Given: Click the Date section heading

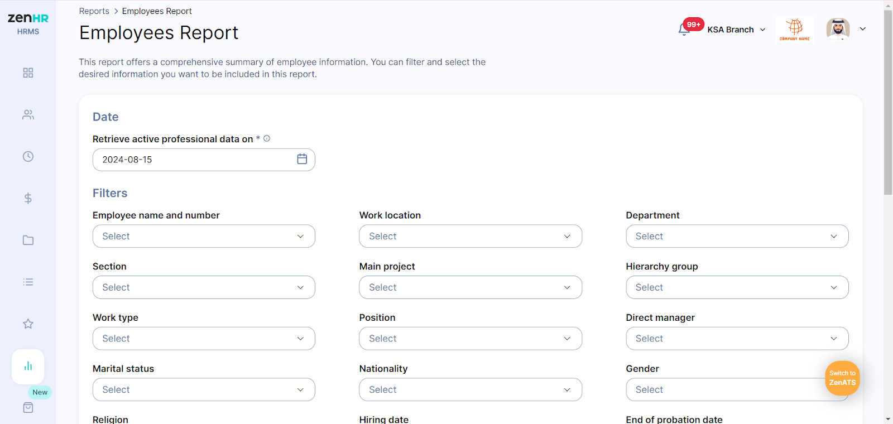Looking at the screenshot, I should 105,117.
